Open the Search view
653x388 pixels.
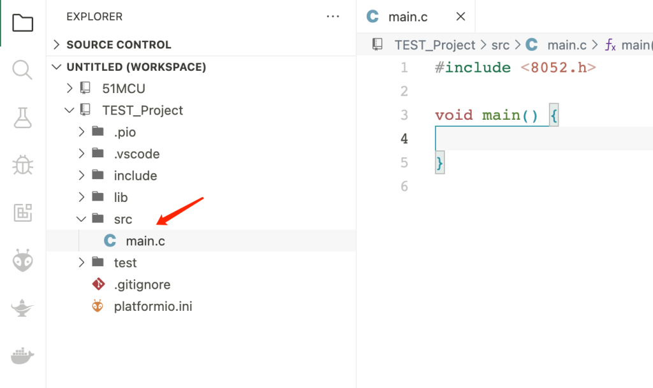(22, 70)
